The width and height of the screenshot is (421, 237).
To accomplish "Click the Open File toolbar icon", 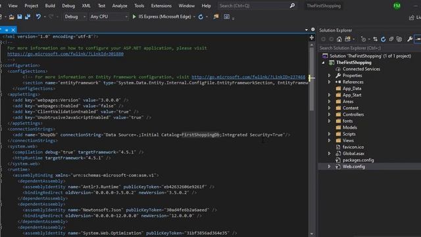I will (x=11, y=16).
